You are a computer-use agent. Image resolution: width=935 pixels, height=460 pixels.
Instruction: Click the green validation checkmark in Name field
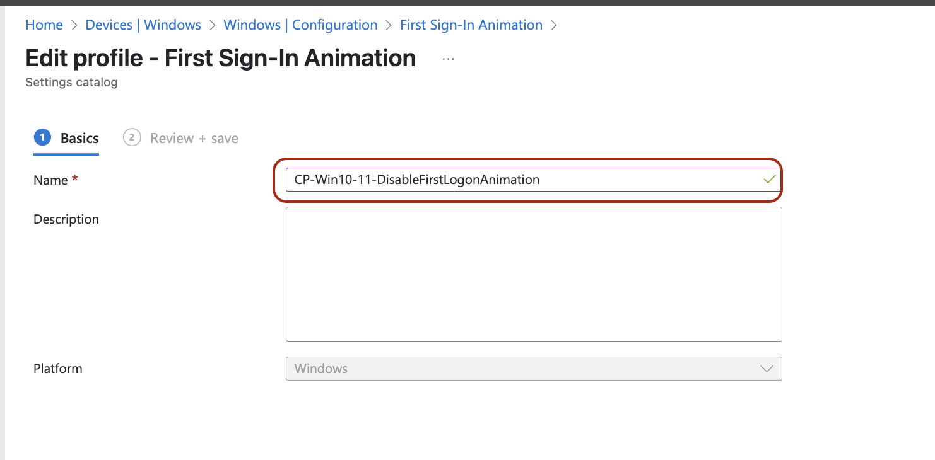tap(769, 179)
